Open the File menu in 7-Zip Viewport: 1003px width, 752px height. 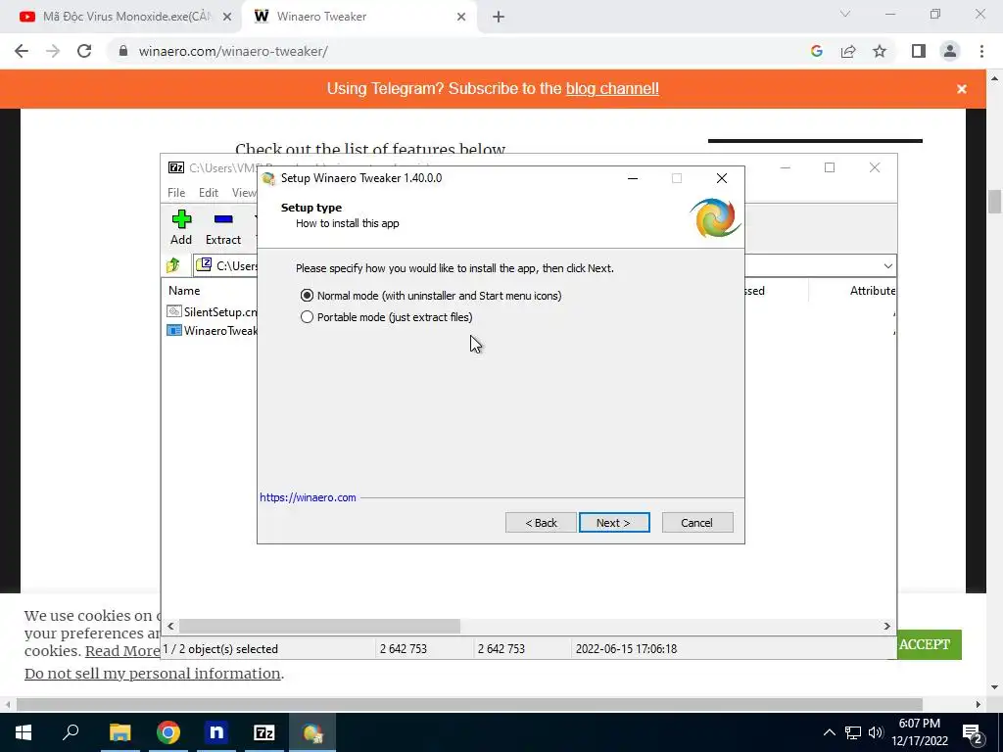click(176, 193)
